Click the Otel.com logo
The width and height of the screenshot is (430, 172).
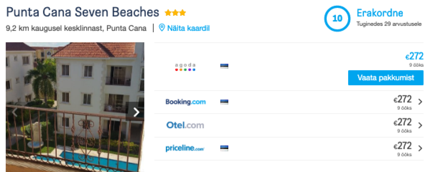[185, 125]
